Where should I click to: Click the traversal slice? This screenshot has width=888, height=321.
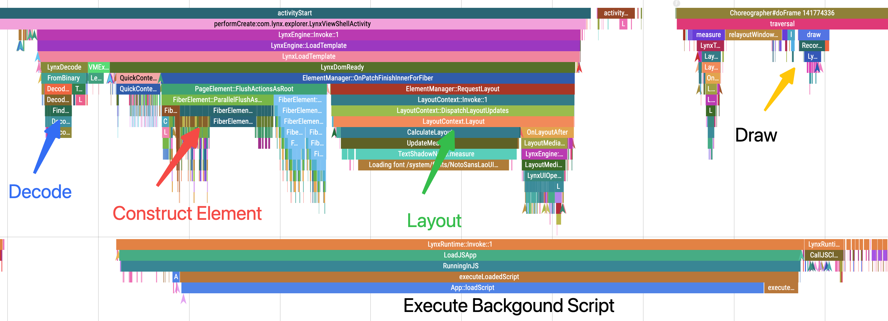pos(782,24)
